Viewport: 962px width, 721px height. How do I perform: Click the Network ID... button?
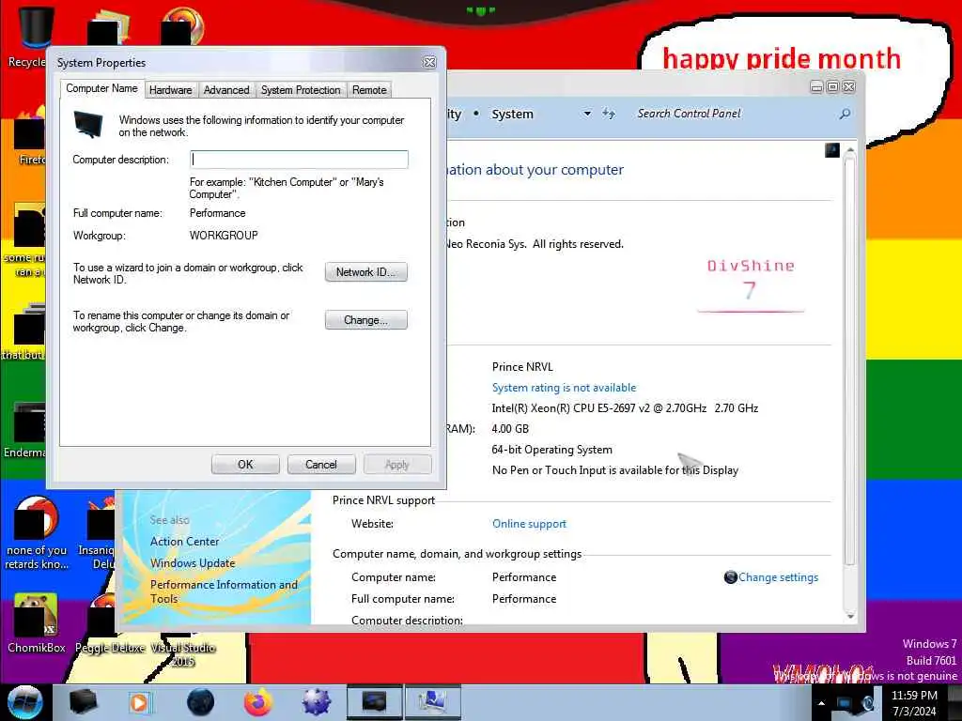coord(366,272)
